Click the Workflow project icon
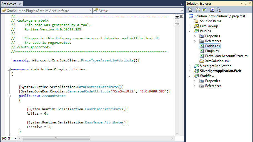 tap(196, 76)
